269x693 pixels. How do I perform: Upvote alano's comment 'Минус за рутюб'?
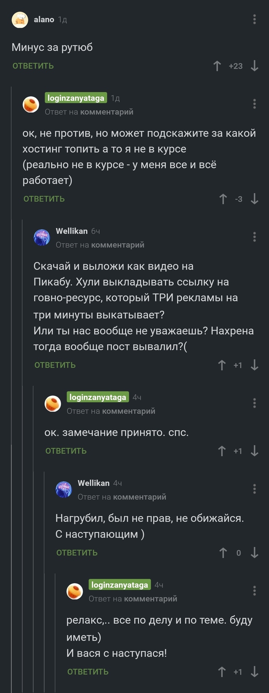pyautogui.click(x=217, y=66)
